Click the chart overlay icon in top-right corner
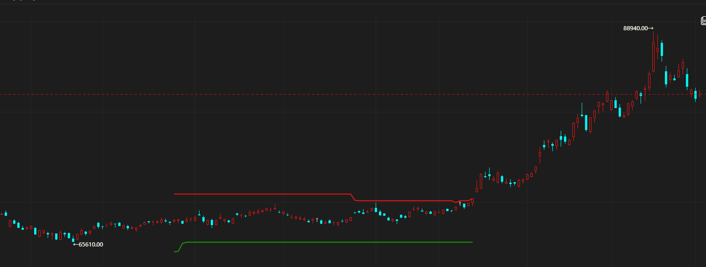This screenshot has width=706, height=267. click(703, 21)
